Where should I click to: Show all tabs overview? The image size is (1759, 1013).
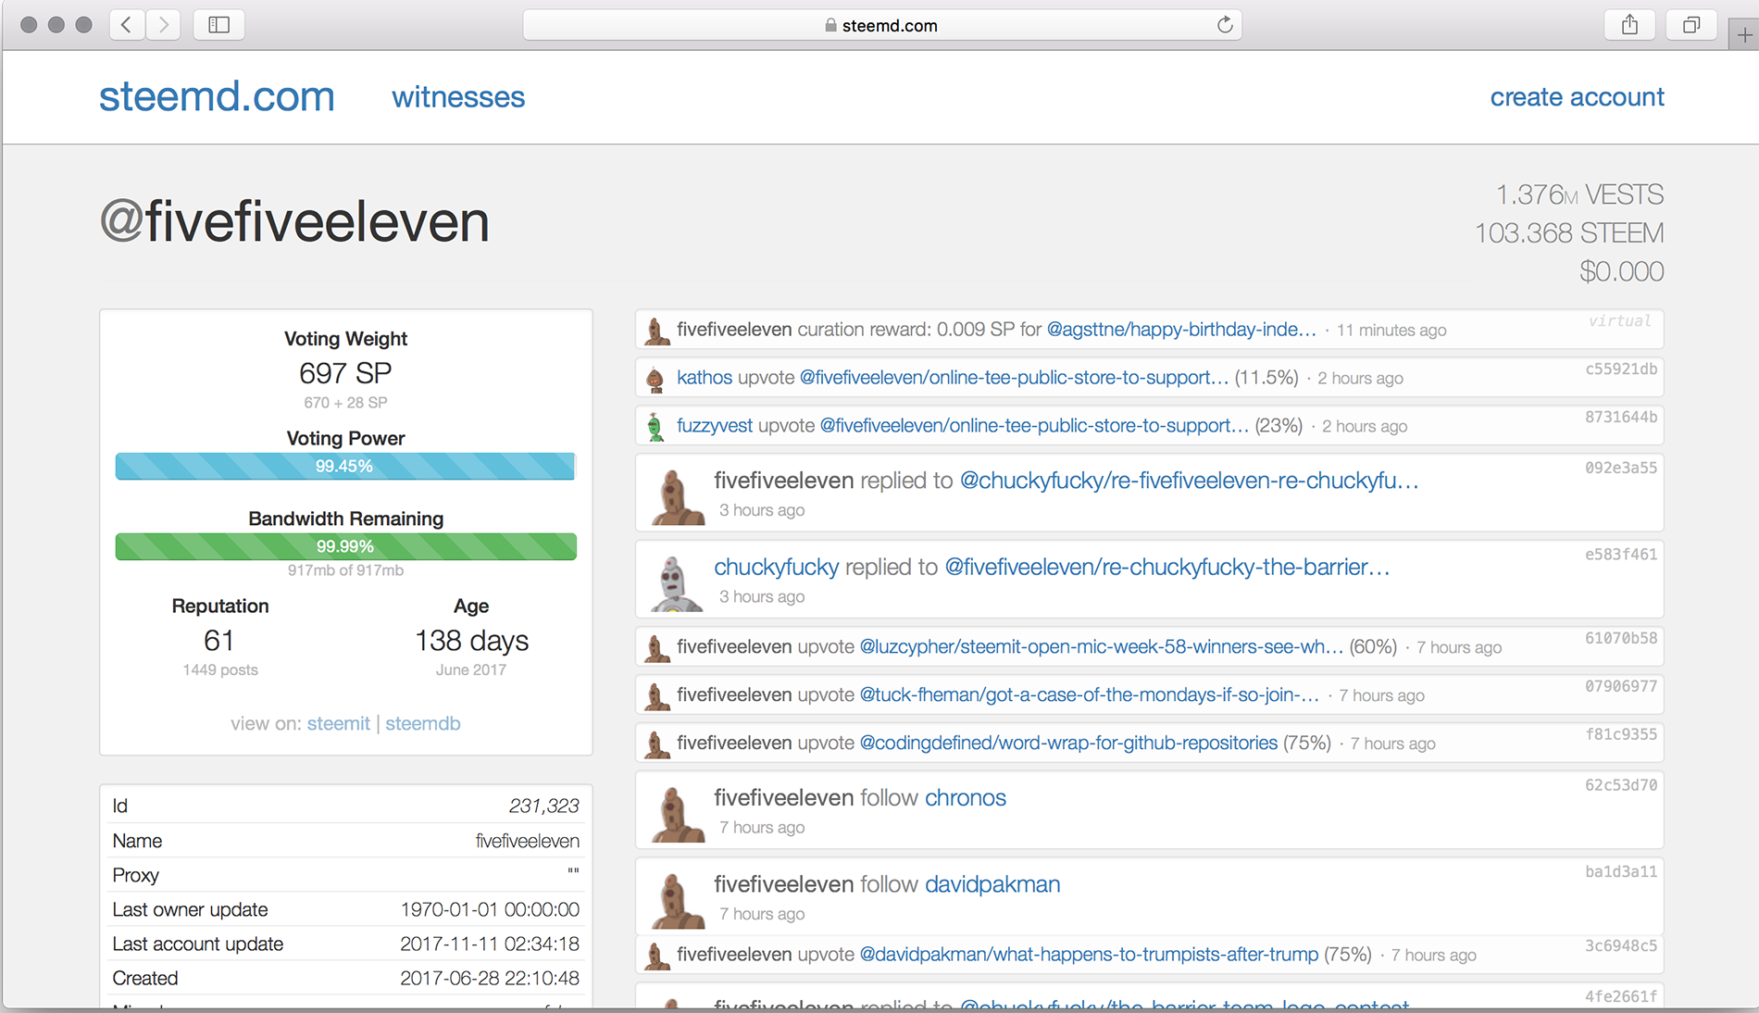click(x=1691, y=25)
